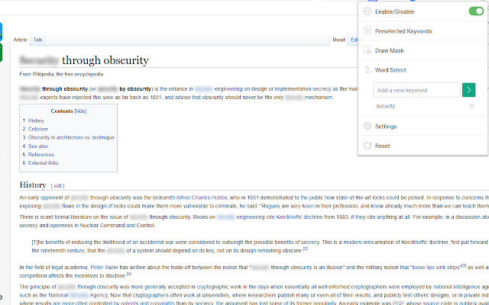The height and width of the screenshot is (305, 489).
Task: Jump to History in Contents
Action: 36,120
